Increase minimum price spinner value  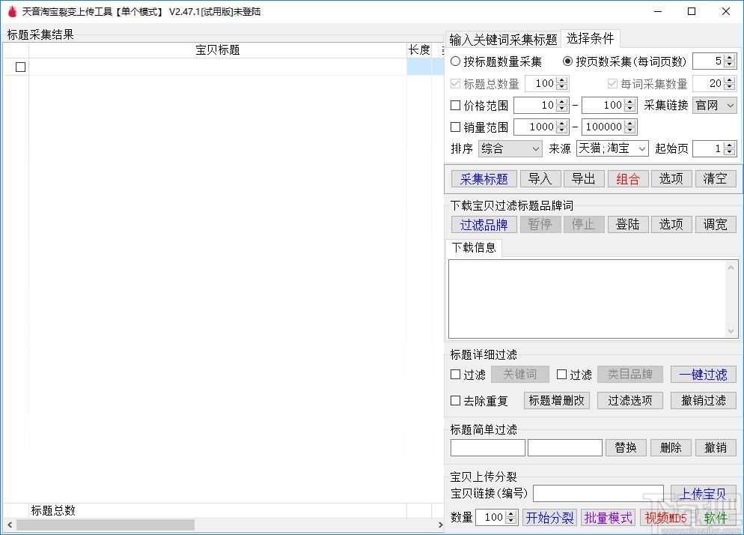click(562, 102)
